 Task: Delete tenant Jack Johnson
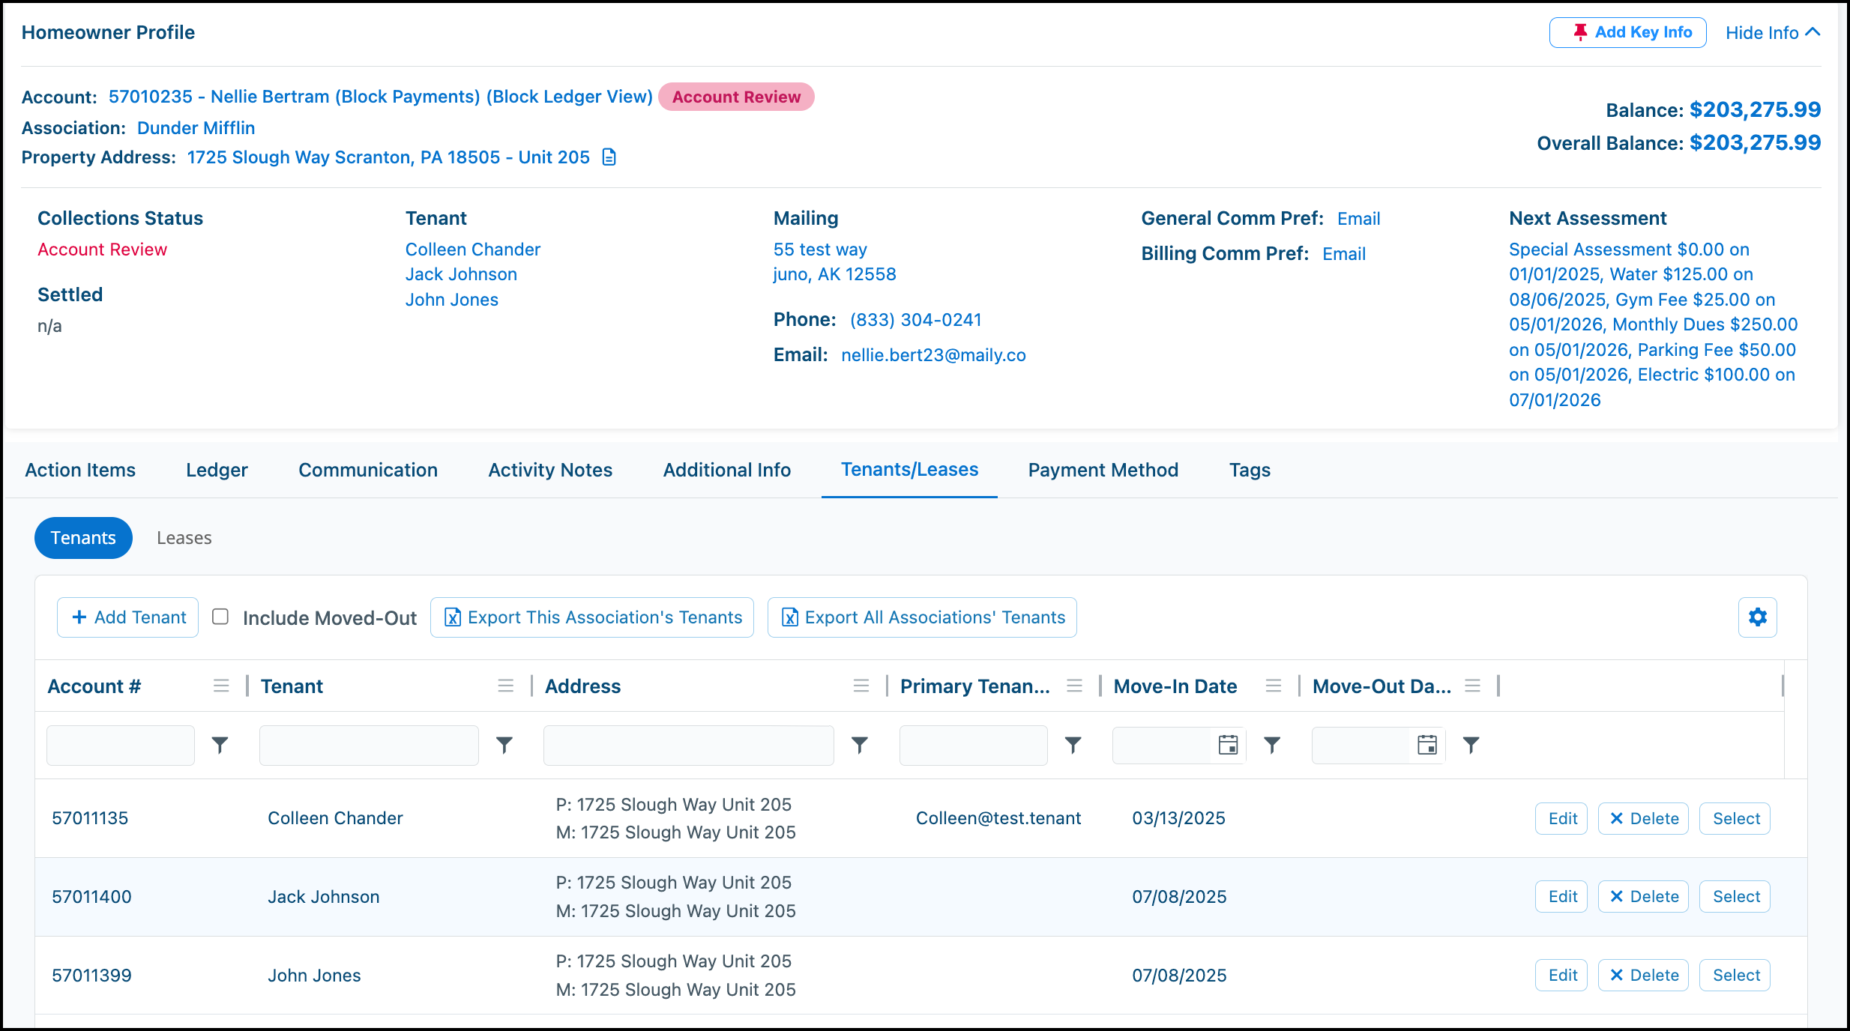point(1644,897)
